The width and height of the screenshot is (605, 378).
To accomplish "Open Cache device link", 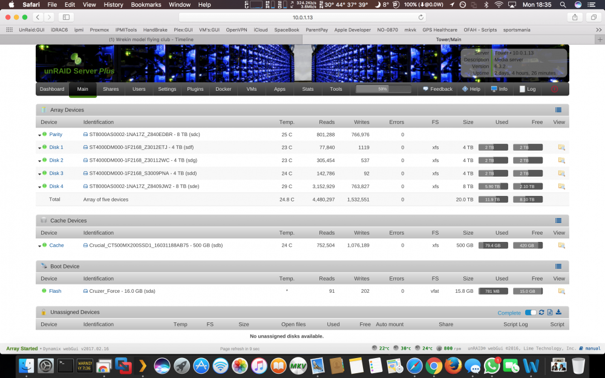I will [56, 246].
